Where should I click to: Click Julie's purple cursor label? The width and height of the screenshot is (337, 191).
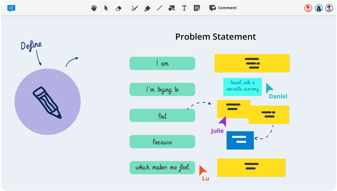pos(217,131)
